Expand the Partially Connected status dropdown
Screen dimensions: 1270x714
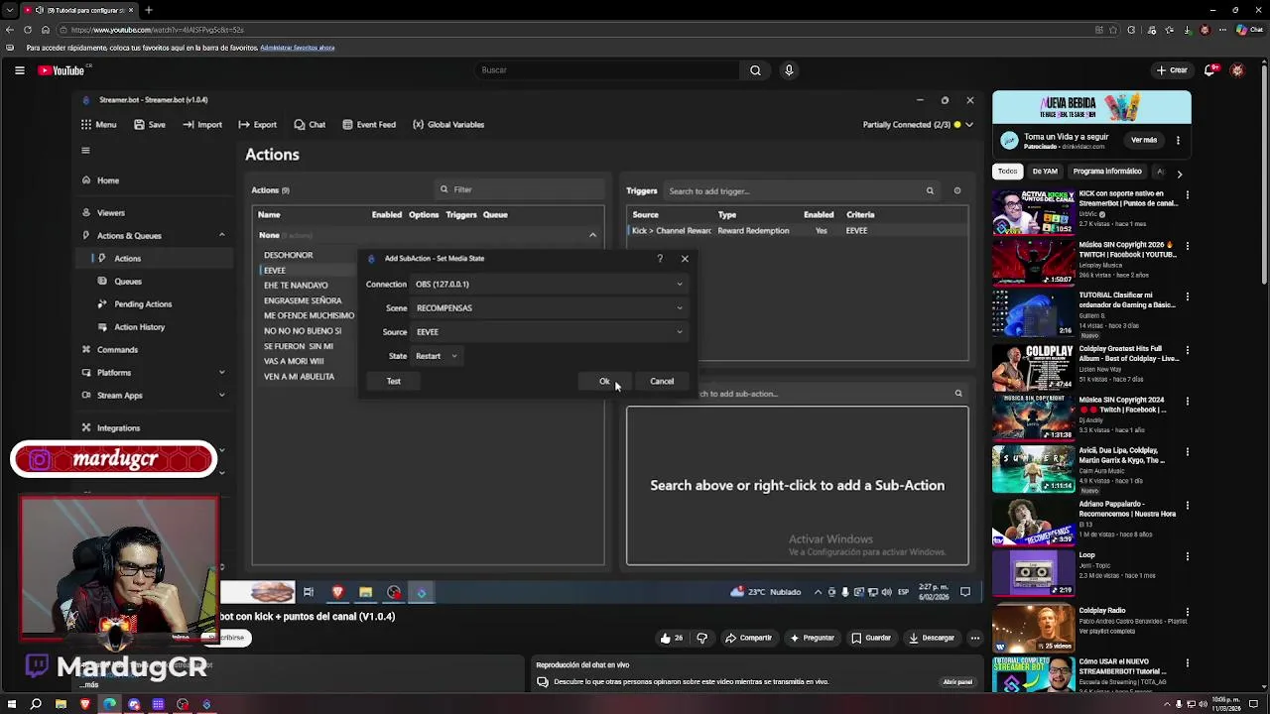point(969,125)
